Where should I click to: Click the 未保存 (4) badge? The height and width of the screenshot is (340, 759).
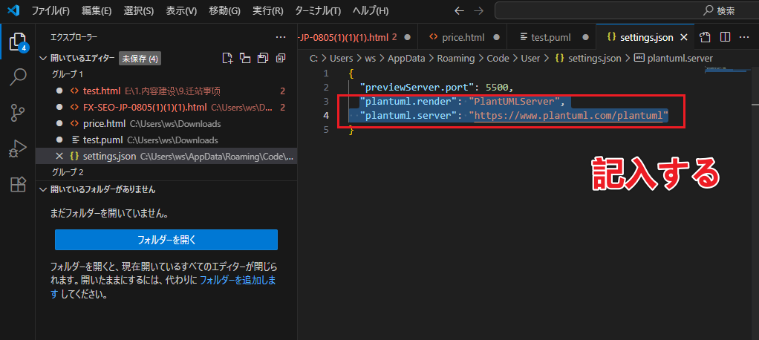(140, 59)
